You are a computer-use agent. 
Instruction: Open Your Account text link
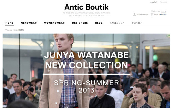[x=142, y=14]
